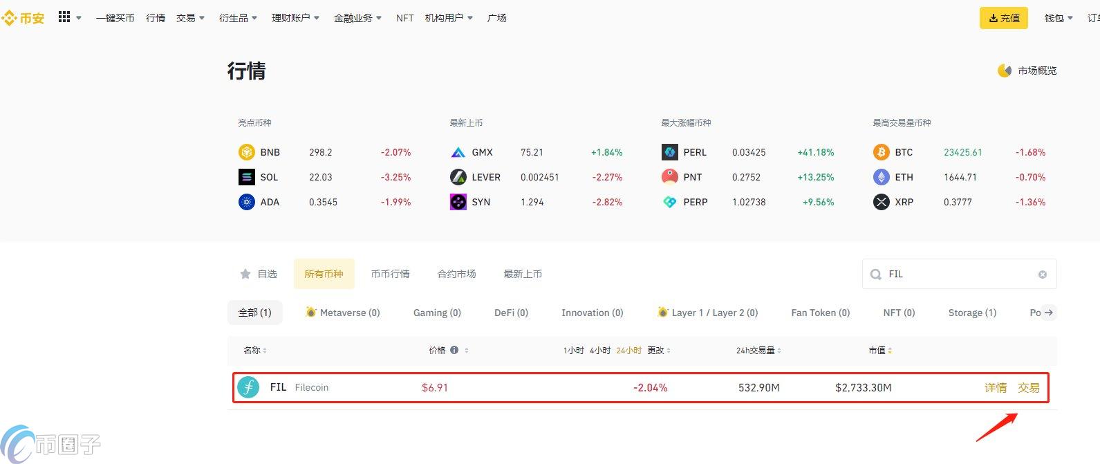Click the ETH coin icon
Image resolution: width=1100 pixels, height=464 pixels.
click(882, 177)
